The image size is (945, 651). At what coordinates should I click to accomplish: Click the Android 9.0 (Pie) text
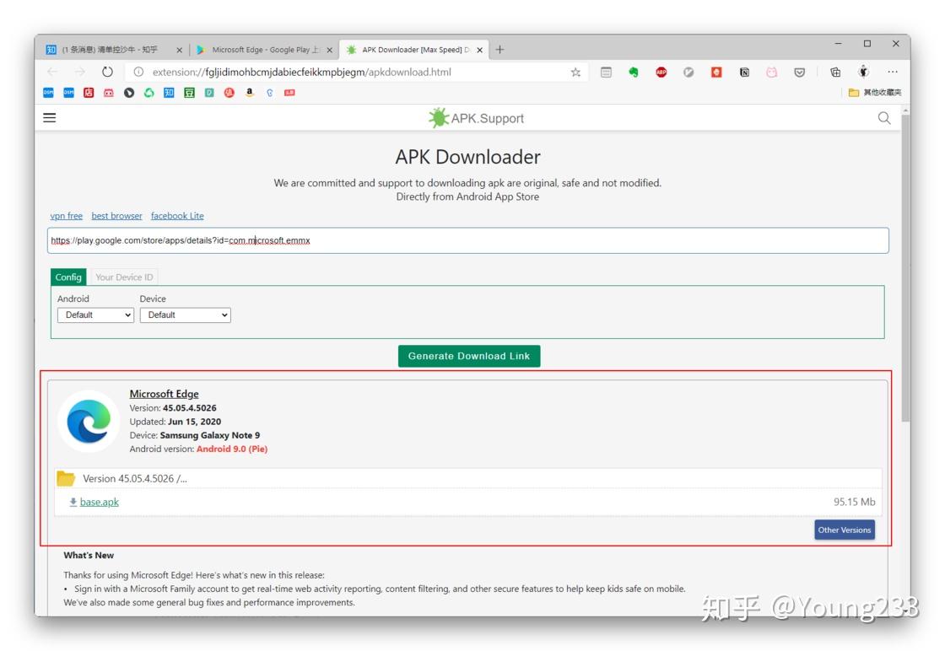pyautogui.click(x=232, y=449)
